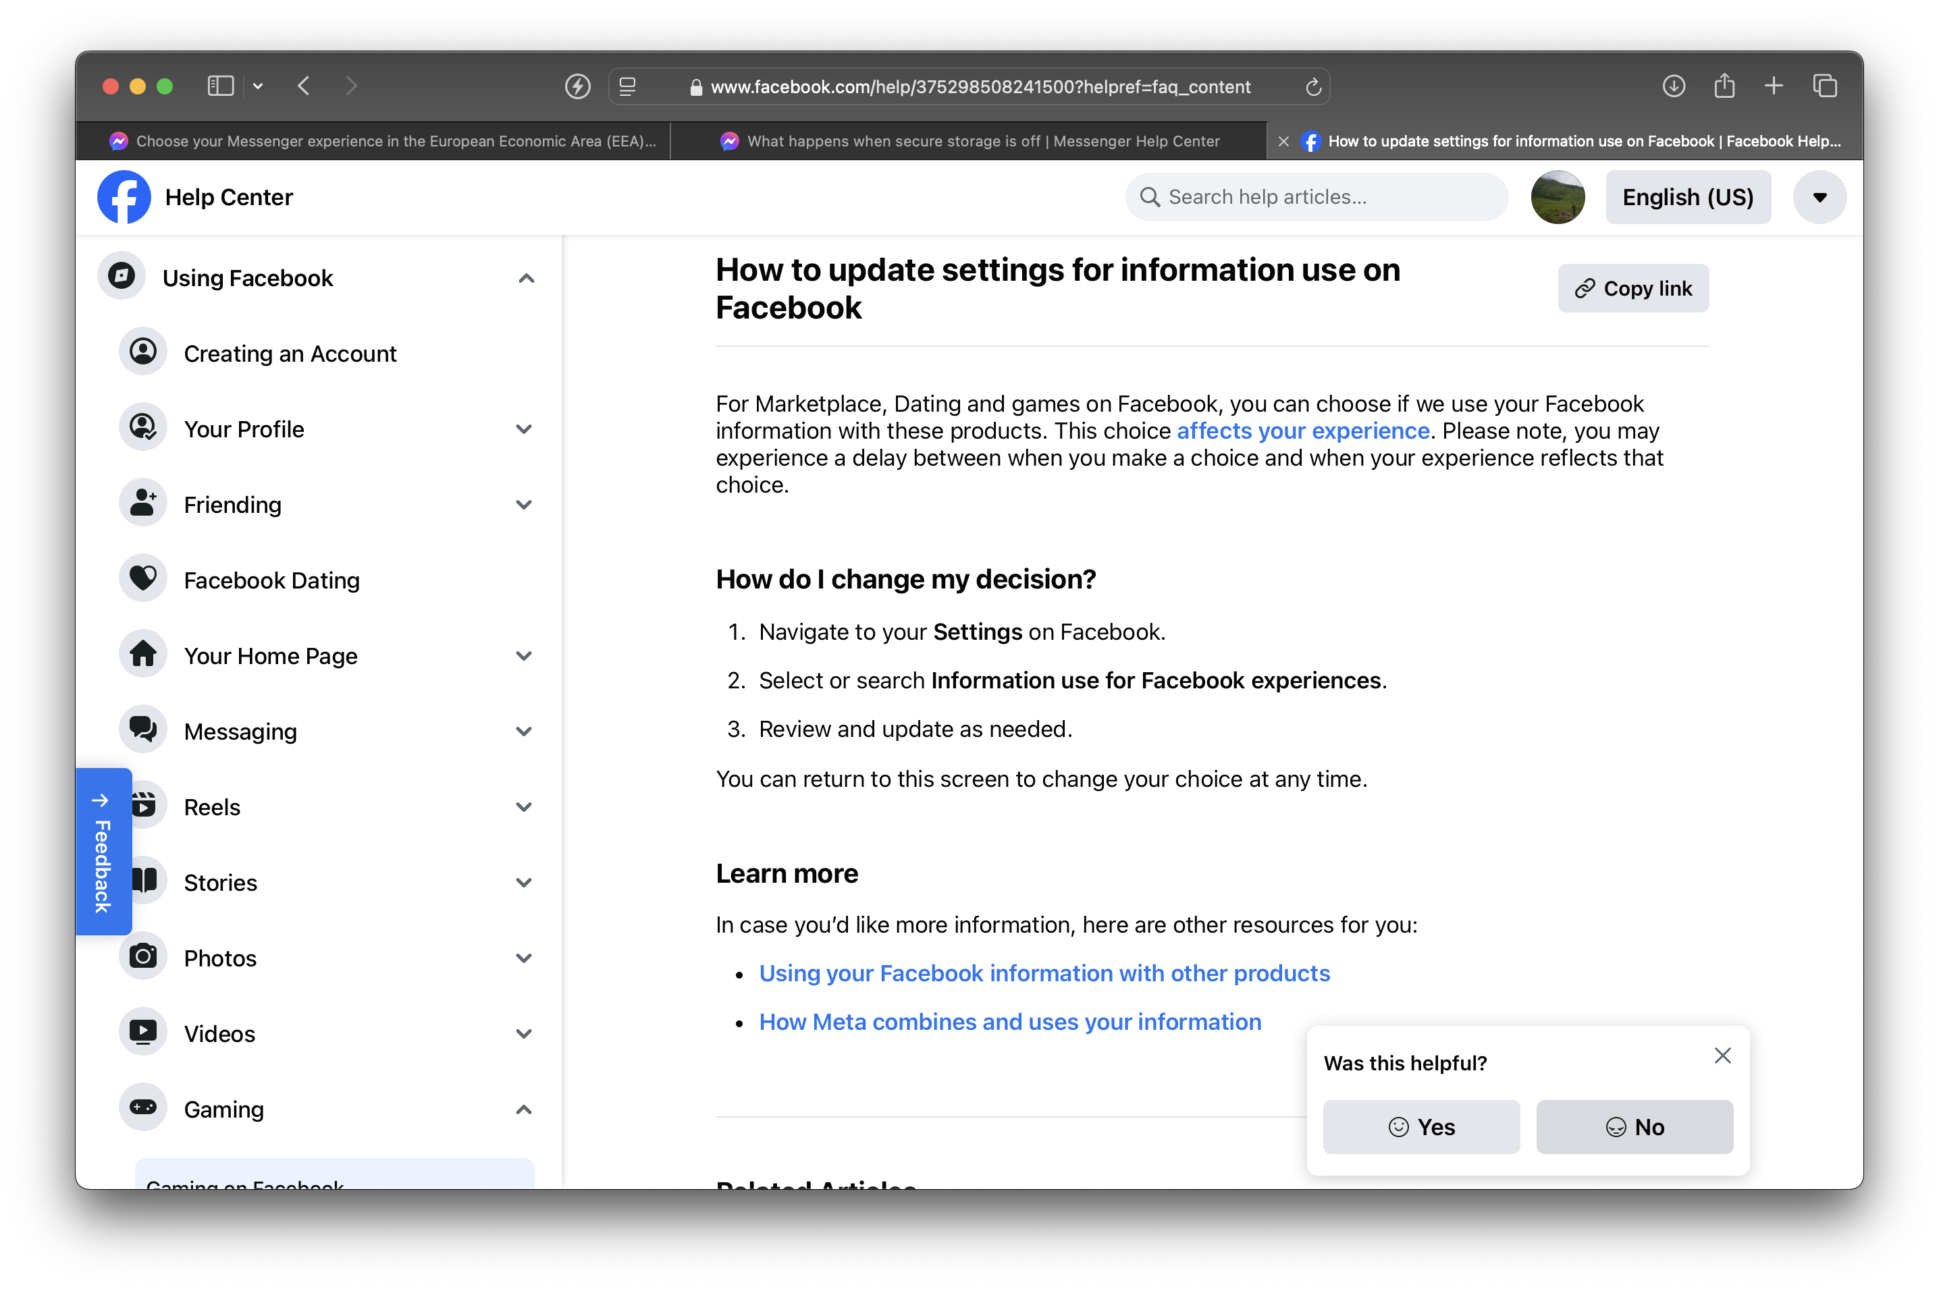Expand the Your Home Page chevron
Screen dimensions: 1939x1289
524,656
